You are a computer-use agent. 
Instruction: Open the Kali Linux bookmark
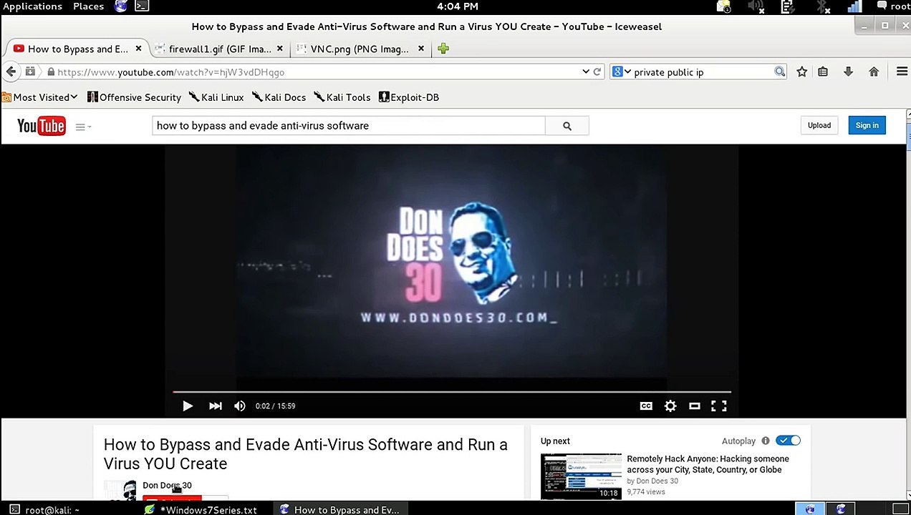click(x=216, y=97)
